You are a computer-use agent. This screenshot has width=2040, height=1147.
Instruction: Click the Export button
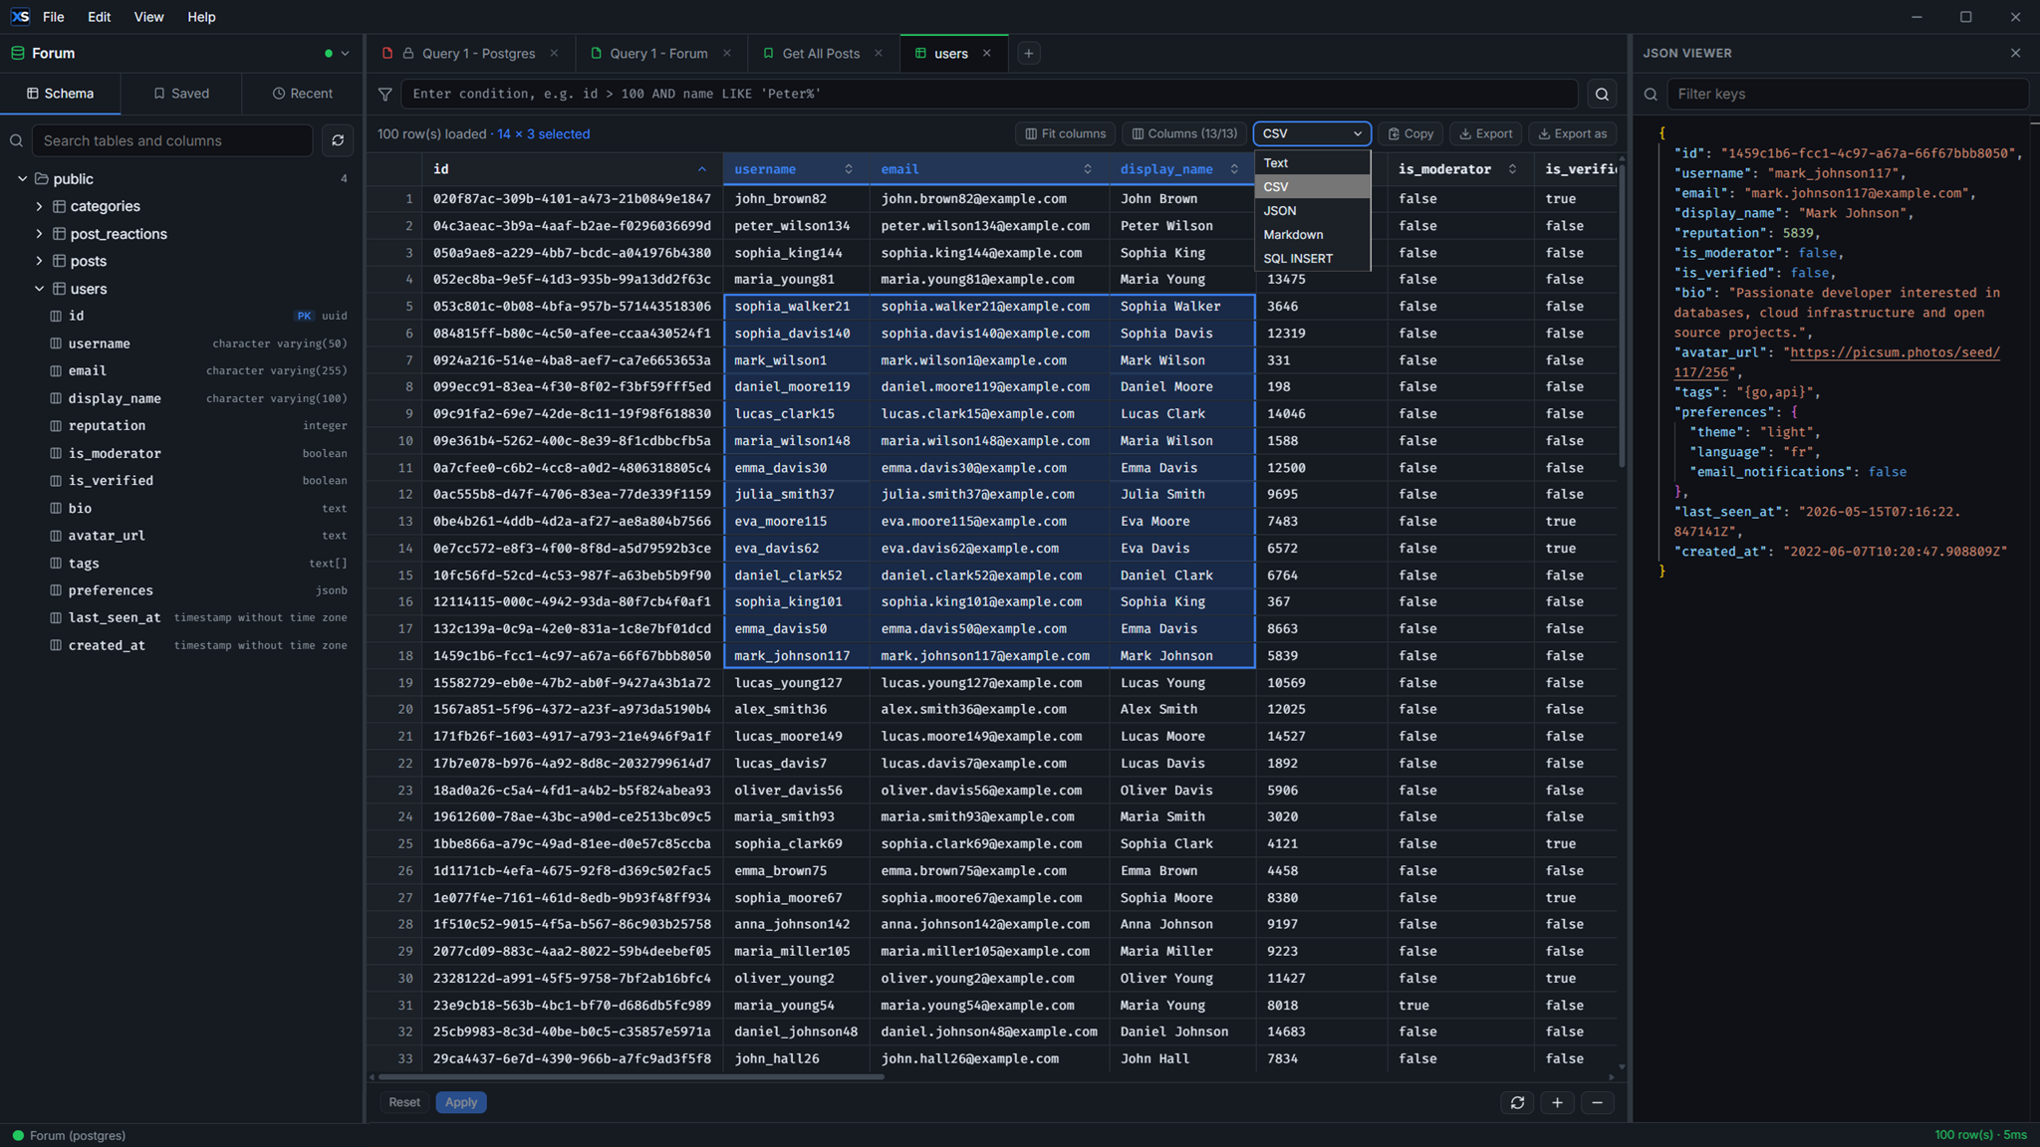point(1485,133)
